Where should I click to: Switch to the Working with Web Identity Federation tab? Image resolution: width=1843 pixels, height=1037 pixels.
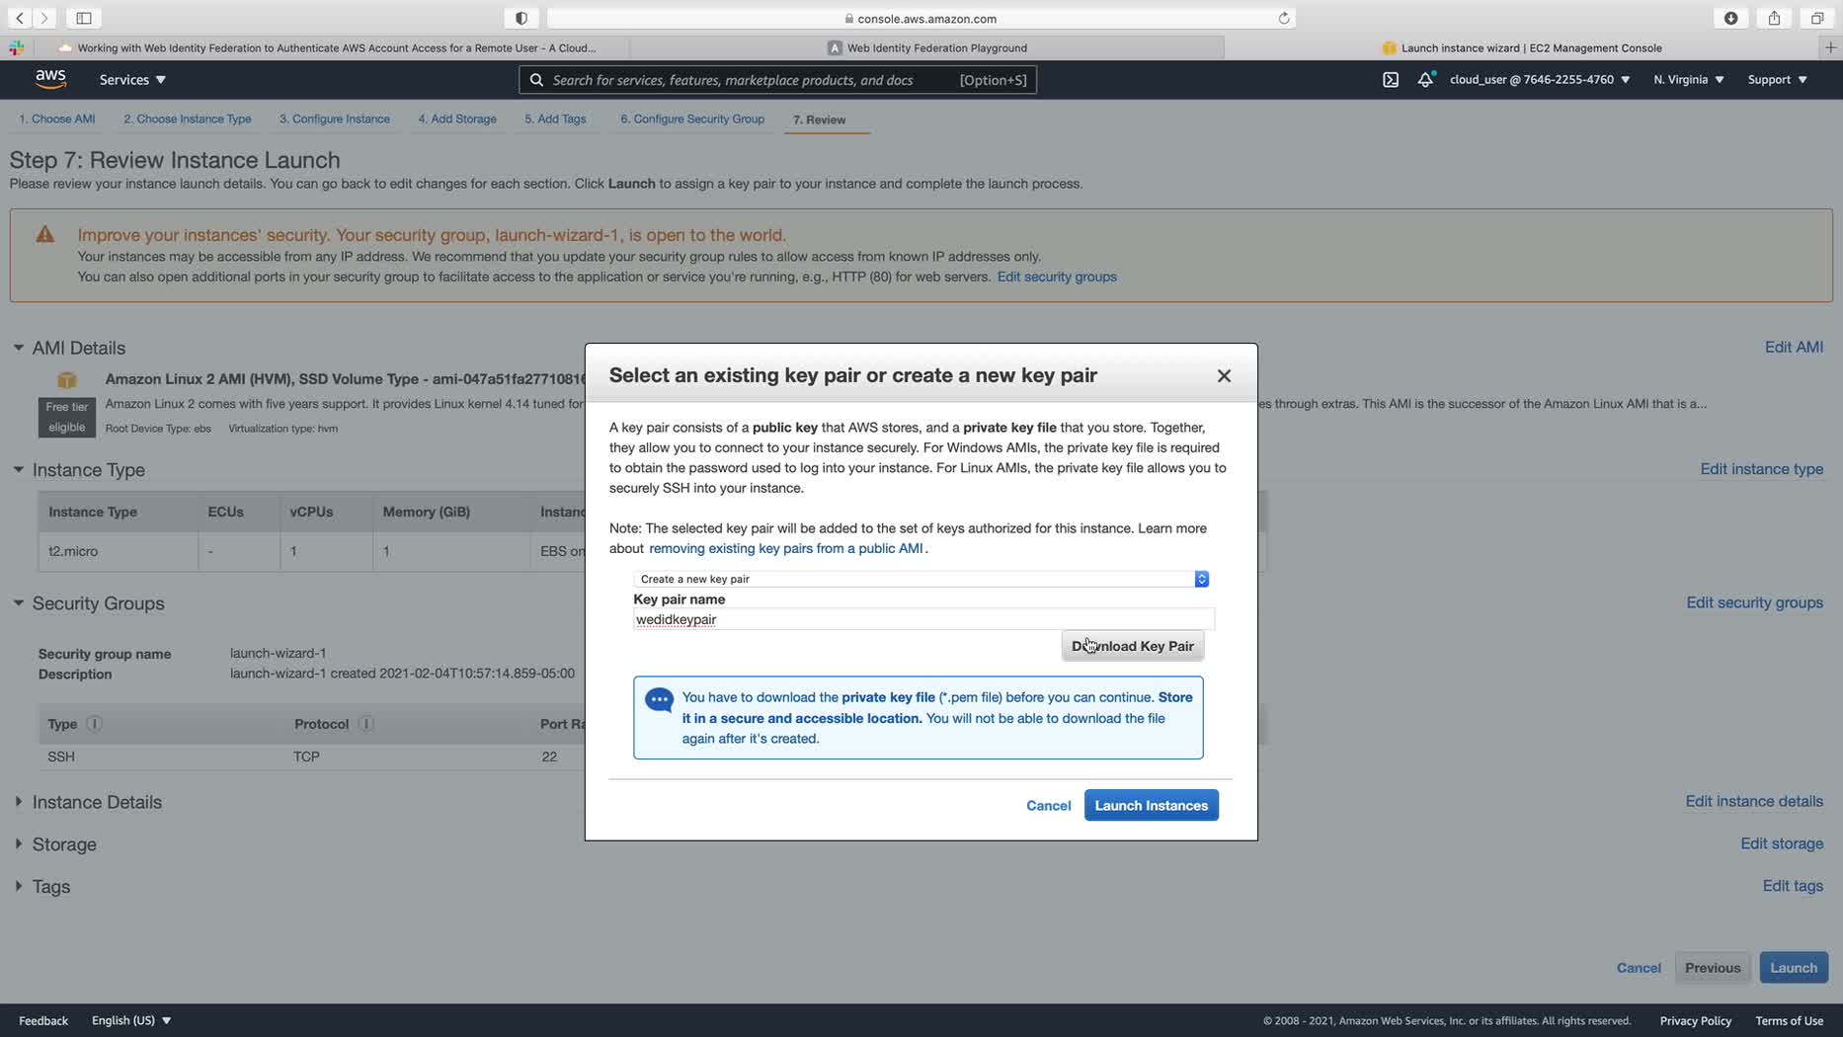[x=327, y=47]
